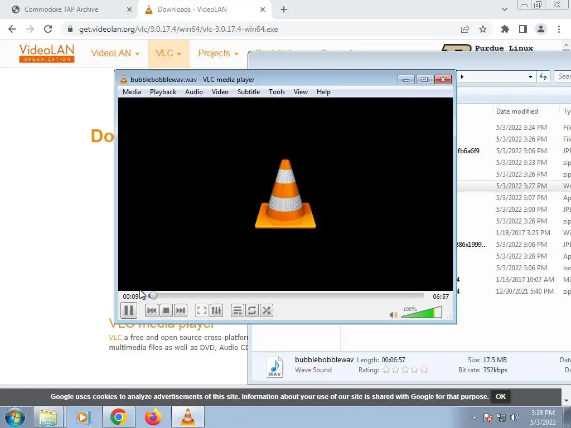Accept cookies with OK button
Viewport: 571px width, 428px height.
501,397
